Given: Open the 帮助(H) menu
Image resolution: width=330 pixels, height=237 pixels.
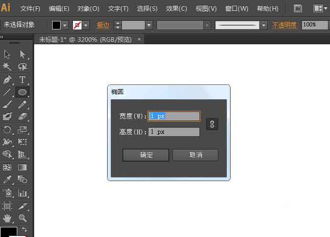Looking at the screenshot, I should coord(268,9).
